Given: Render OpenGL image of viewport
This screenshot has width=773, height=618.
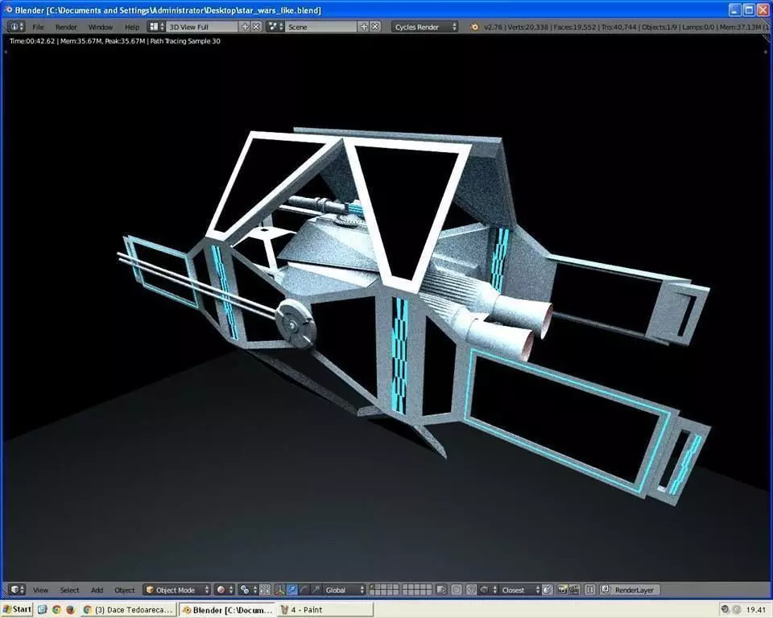Looking at the screenshot, I should point(562,589).
